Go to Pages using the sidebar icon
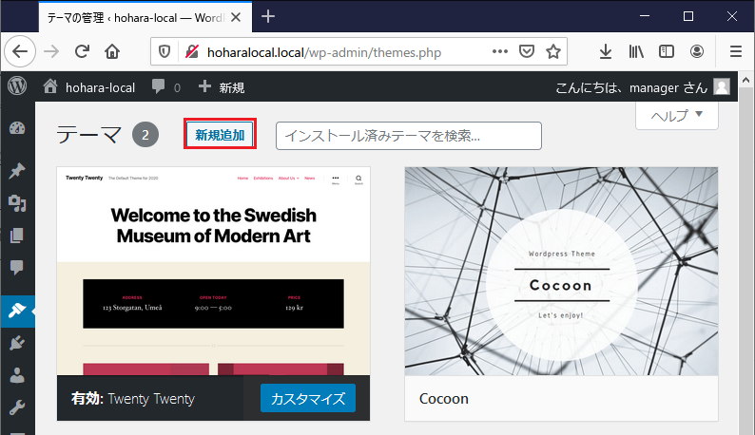This screenshot has height=435, width=755. 17,236
